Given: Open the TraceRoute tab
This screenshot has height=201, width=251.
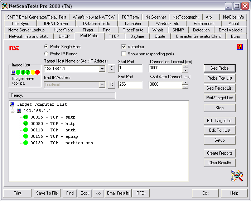Looking at the screenshot, I should pos(133,30).
